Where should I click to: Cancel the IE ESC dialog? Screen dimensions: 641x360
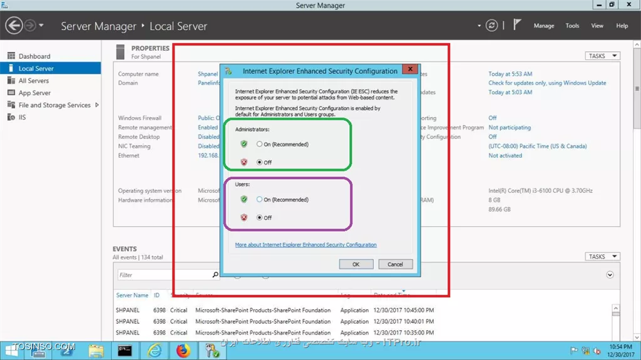tap(396, 264)
